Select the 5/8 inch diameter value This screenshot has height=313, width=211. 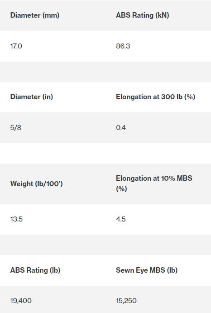(16, 128)
